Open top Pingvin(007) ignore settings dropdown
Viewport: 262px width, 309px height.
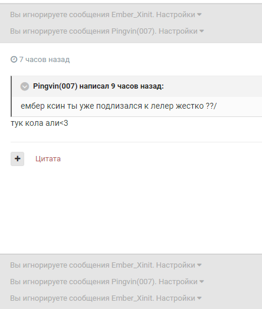pos(181,31)
